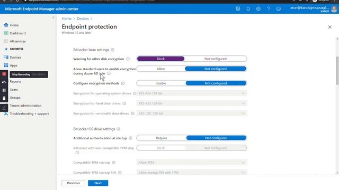Click the vertical scrollbar thumb
Image resolution: width=339 pixels, height=190 pixels.
tap(337, 71)
